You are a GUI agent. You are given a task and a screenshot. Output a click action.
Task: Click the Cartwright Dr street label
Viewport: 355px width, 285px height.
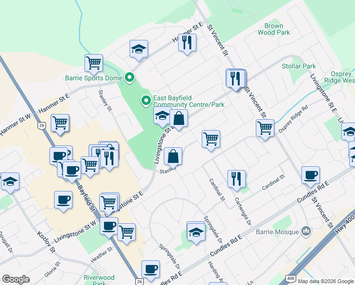click(x=243, y=211)
